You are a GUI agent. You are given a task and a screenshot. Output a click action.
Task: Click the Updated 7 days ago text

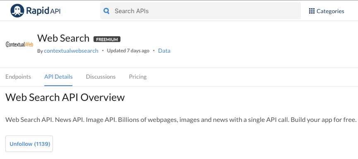[128, 51]
